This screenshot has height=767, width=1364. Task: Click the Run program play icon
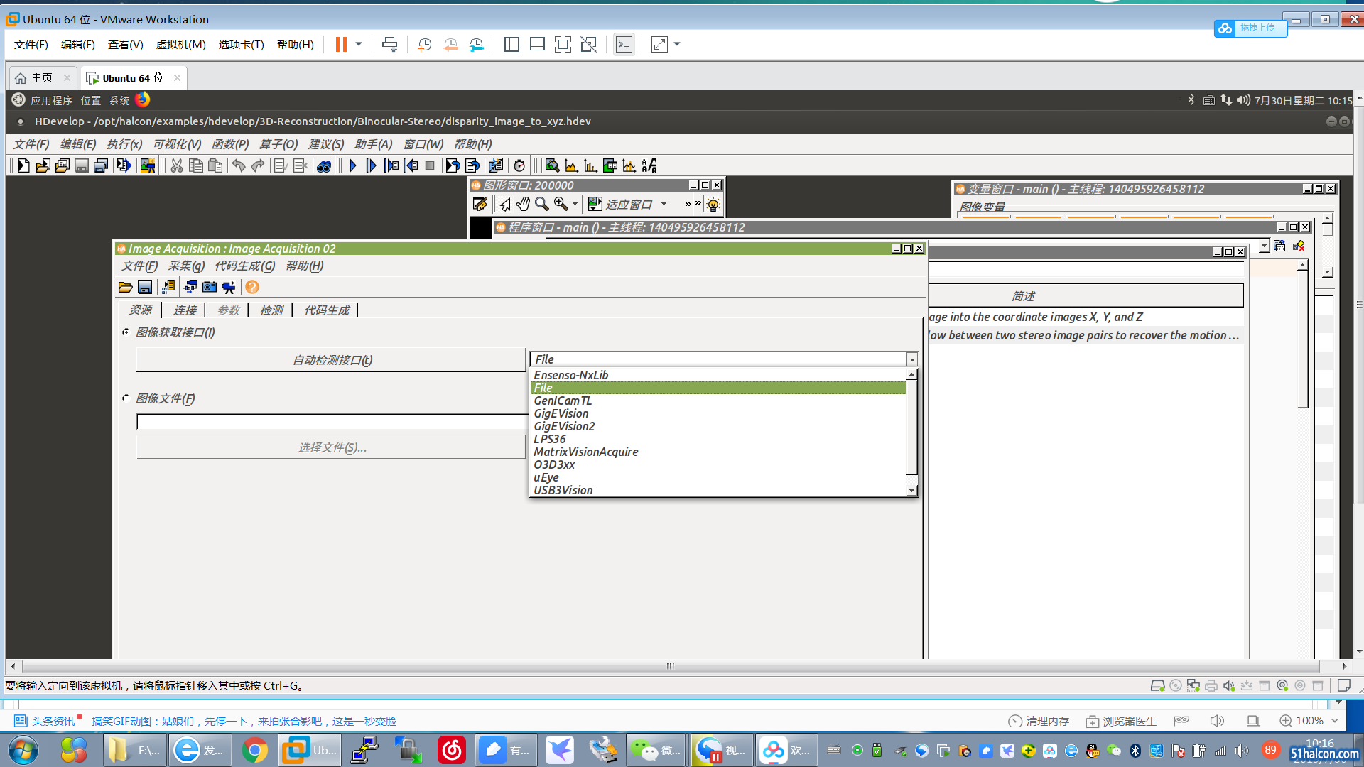click(353, 165)
